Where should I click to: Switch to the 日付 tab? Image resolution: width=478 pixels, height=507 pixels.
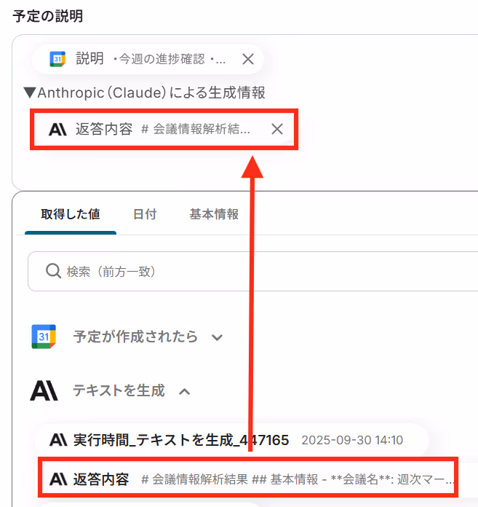145,214
